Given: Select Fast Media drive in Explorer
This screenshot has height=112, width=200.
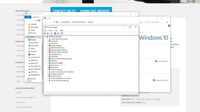Looking at the screenshot, I should click(35, 75).
